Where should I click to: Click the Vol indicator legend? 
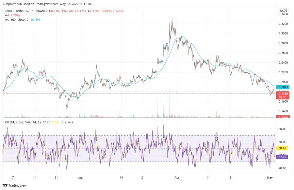7,15
